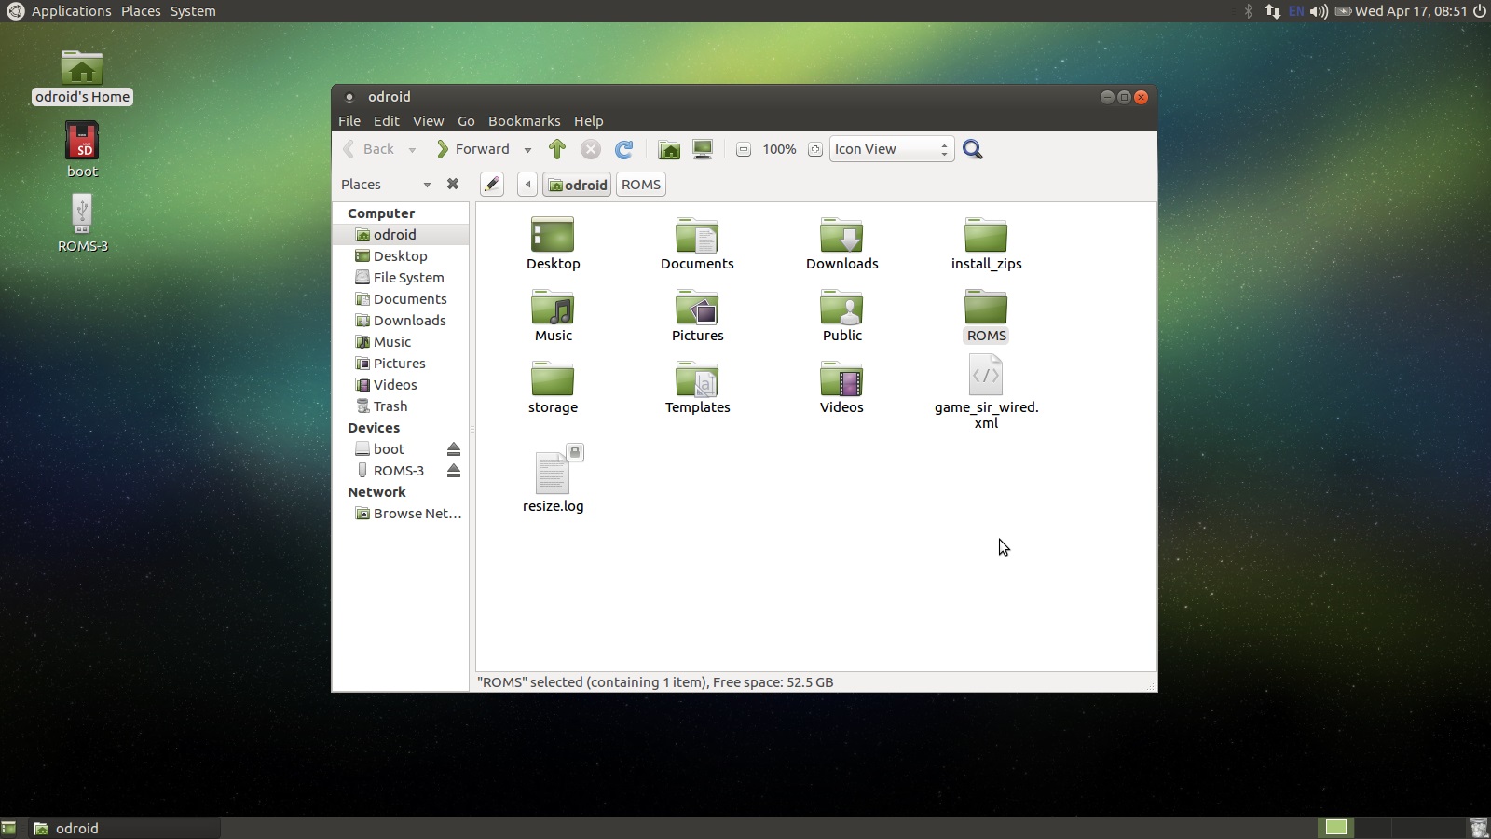Click the Computer toolbar icon
The width and height of the screenshot is (1491, 839).
pyautogui.click(x=703, y=149)
